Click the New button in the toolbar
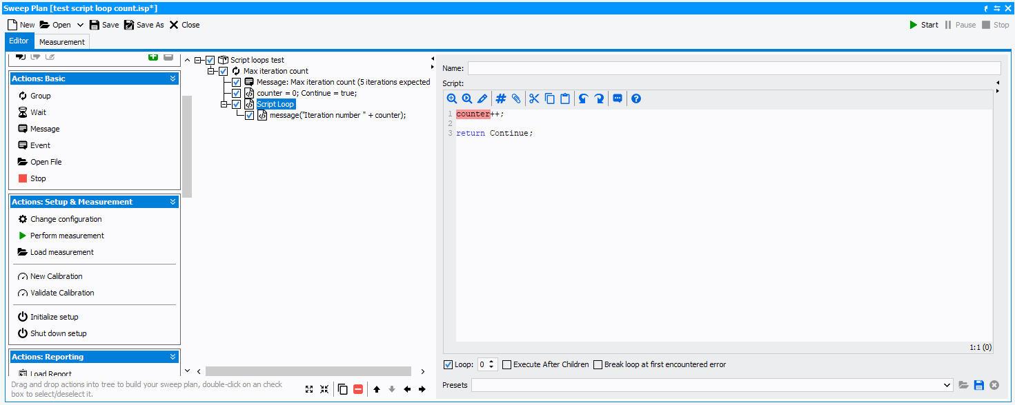This screenshot has height=405, width=1015. pos(21,25)
